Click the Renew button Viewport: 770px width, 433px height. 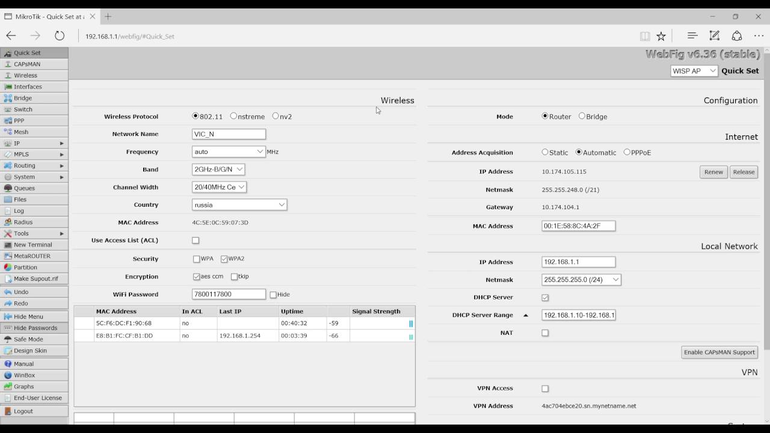click(x=713, y=172)
